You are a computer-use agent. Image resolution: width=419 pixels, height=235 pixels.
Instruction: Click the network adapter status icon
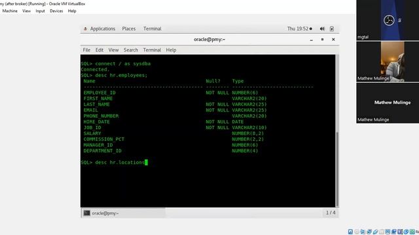pyautogui.click(x=369, y=232)
